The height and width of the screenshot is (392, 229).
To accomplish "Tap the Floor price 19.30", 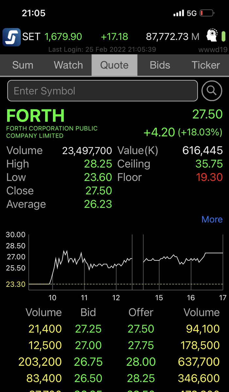I will [x=209, y=177].
